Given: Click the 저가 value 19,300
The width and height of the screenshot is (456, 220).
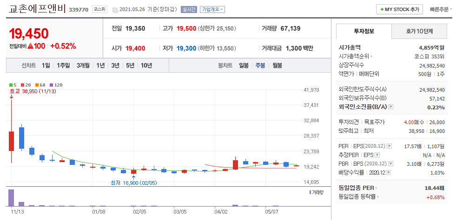Looking at the screenshot, I should (x=186, y=49).
